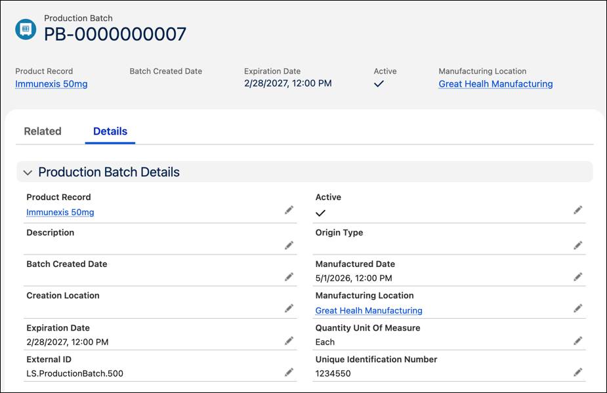Click the Origin Type field label
The image size is (607, 393).
click(x=339, y=232)
